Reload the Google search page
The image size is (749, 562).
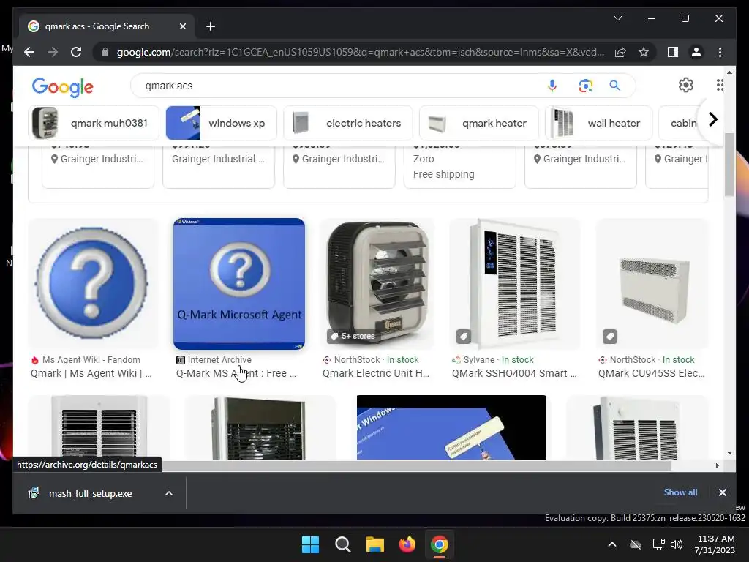click(x=76, y=52)
